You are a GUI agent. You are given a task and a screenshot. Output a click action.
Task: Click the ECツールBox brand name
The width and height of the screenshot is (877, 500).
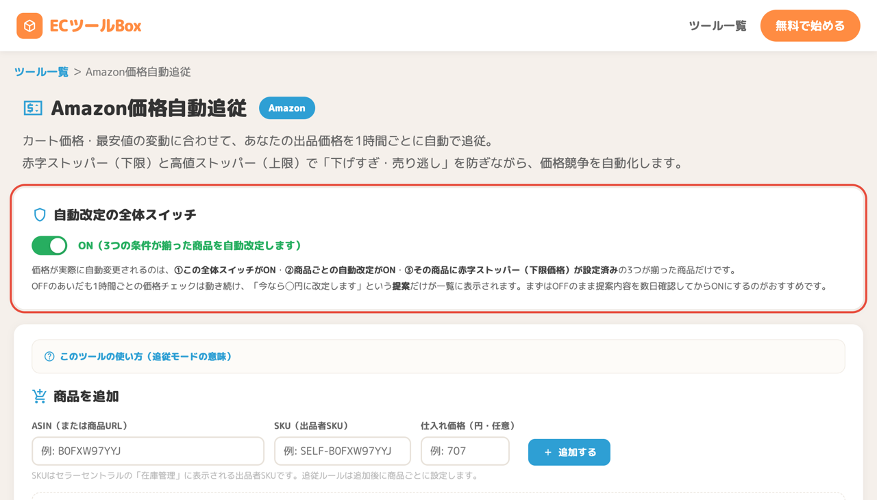click(95, 26)
